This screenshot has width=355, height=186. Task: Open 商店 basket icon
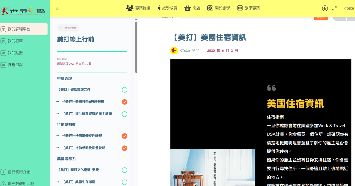188,8
